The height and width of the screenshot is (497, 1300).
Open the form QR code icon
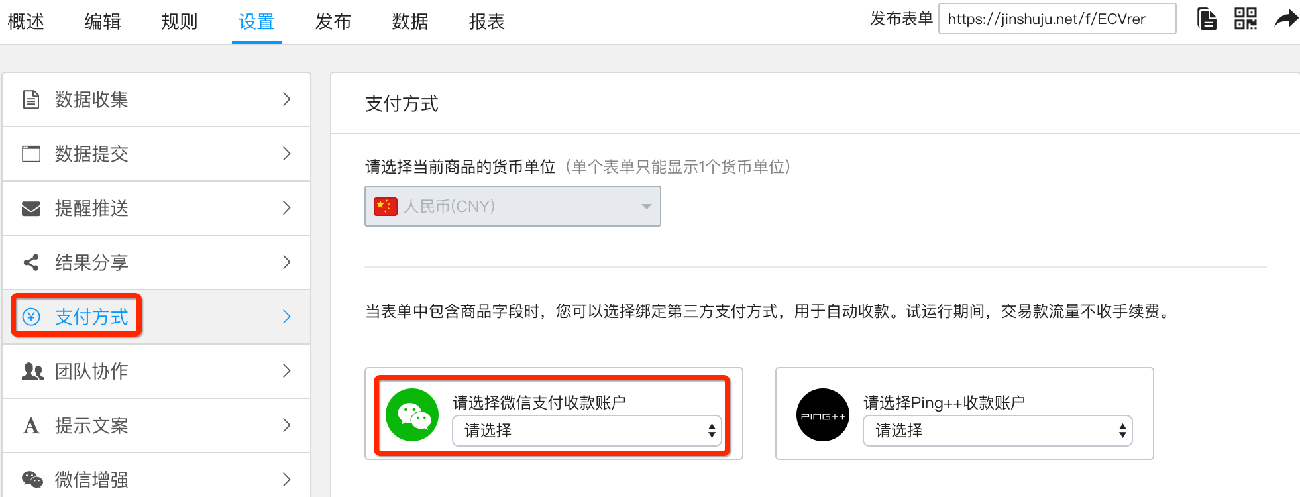coord(1245,19)
